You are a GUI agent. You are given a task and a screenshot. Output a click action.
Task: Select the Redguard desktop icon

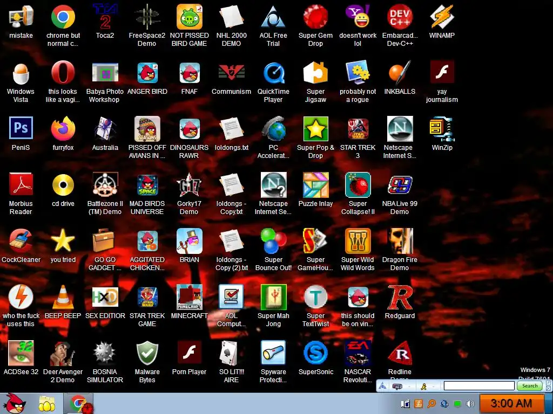[400, 297]
